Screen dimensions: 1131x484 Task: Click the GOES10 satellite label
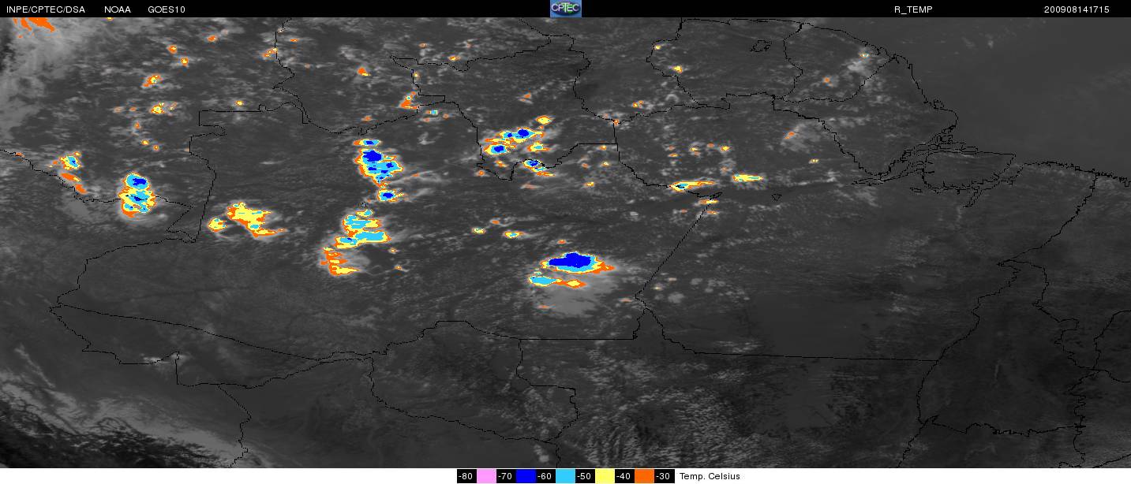point(166,9)
